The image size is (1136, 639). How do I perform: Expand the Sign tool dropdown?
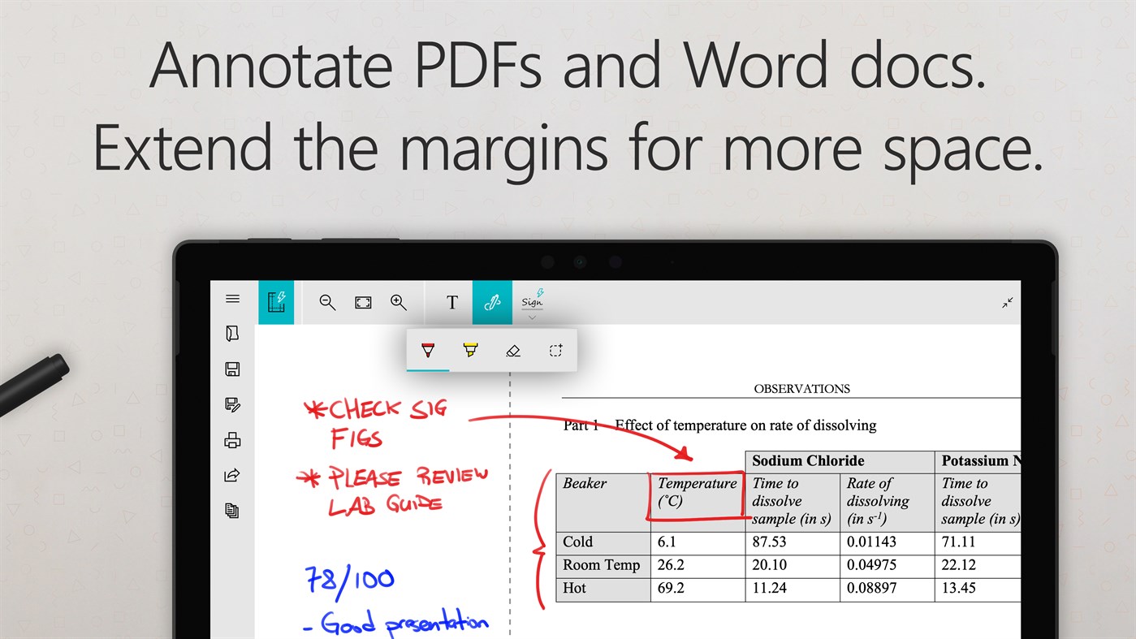(x=532, y=317)
